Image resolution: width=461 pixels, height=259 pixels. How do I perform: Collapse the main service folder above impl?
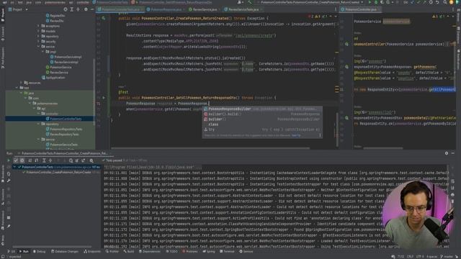(x=38, y=46)
